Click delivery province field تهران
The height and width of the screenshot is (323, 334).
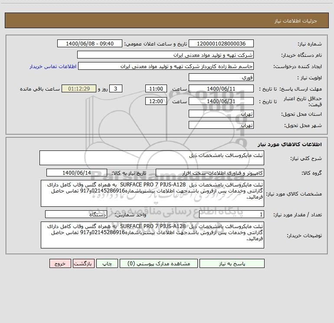click(221, 114)
